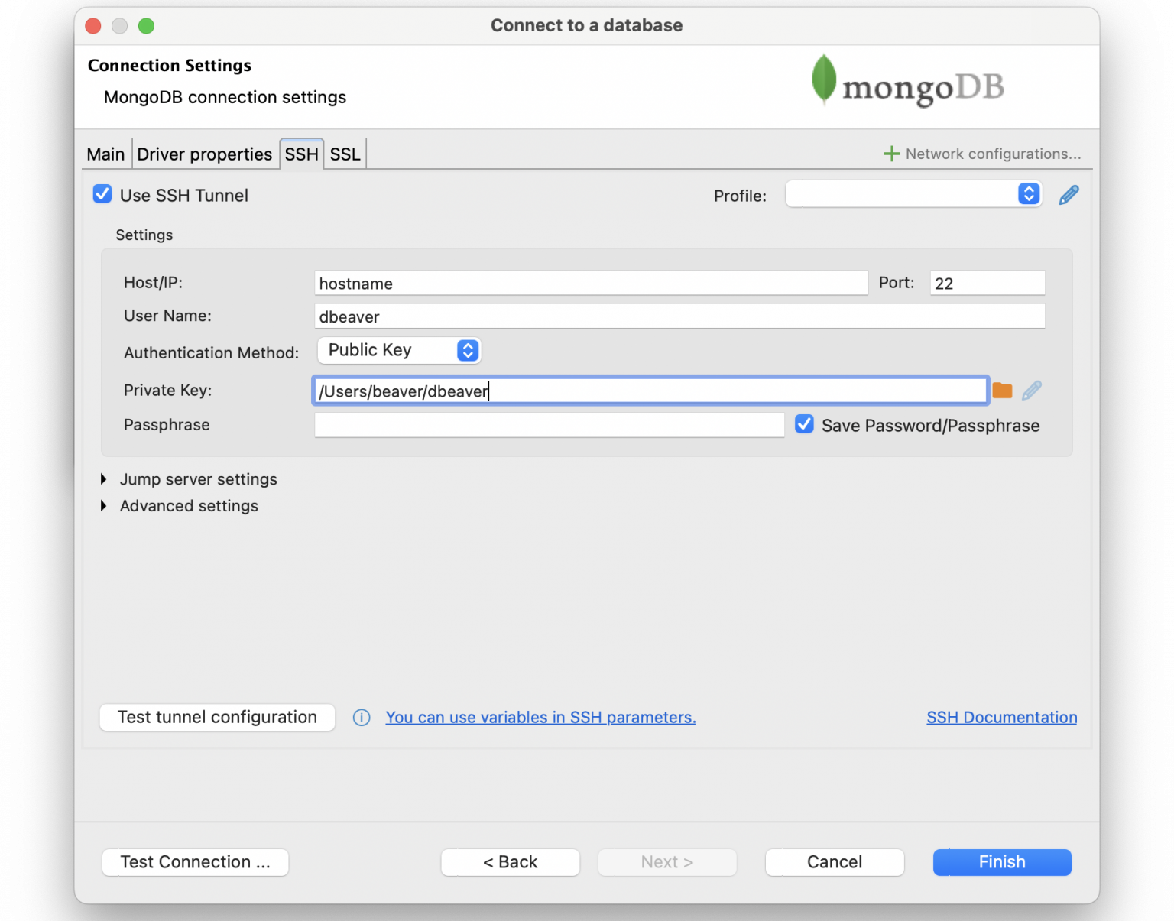Open the SSH Documentation link
This screenshot has width=1174, height=921.
[x=1001, y=717]
